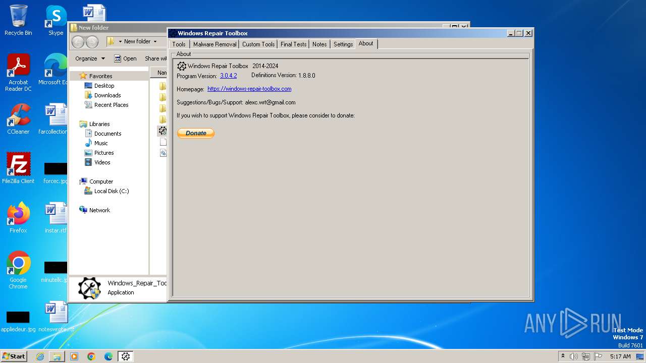Screen dimensions: 646x363
Task: Open Acrobat Reader DC desktop icon
Action: [18, 73]
